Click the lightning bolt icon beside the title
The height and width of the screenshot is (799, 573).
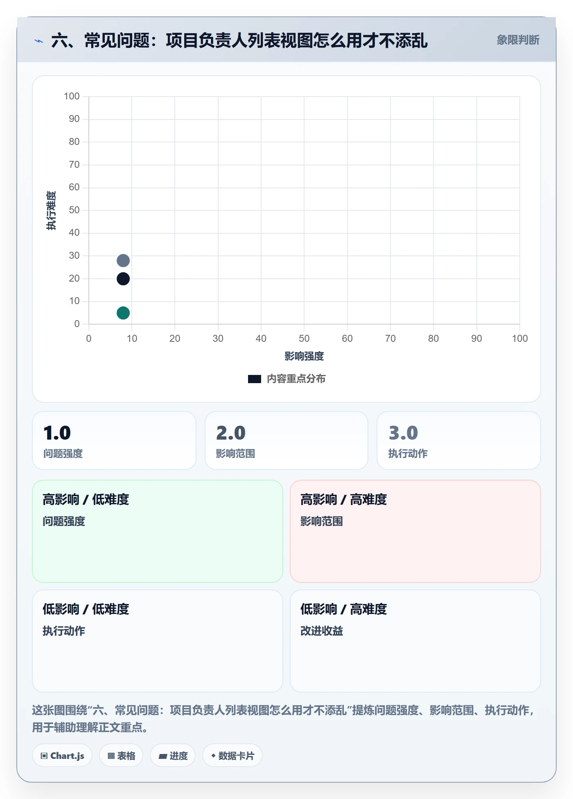coord(39,41)
